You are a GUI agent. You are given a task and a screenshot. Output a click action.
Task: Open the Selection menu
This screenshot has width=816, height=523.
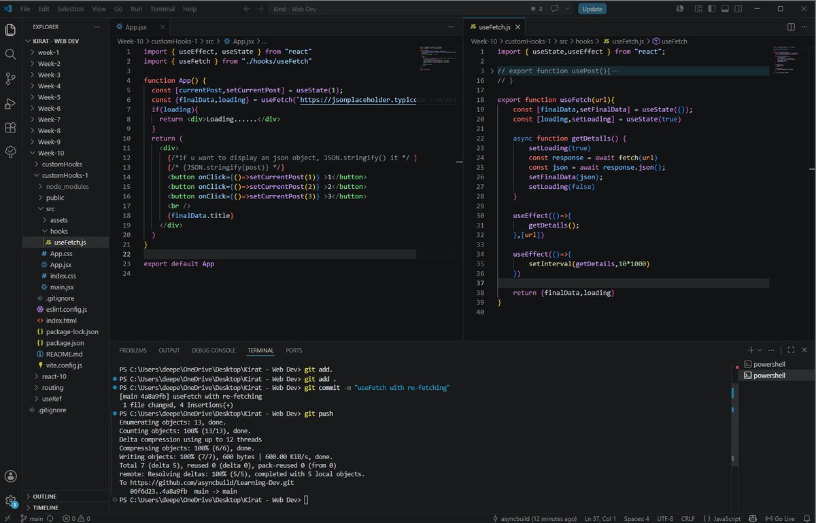point(71,9)
